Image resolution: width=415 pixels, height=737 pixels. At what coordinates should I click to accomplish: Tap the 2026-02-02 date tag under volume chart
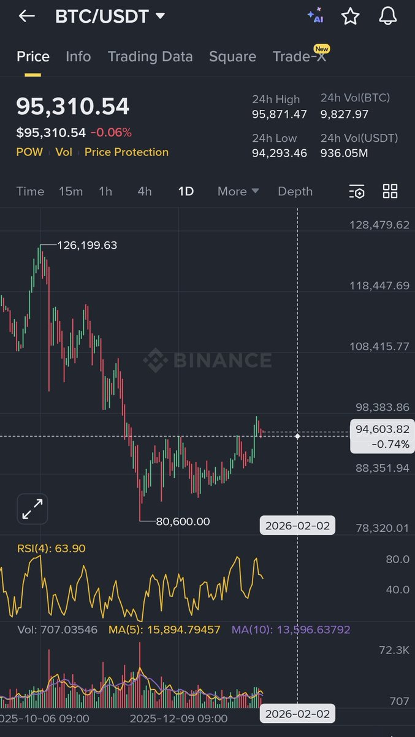[x=297, y=714]
